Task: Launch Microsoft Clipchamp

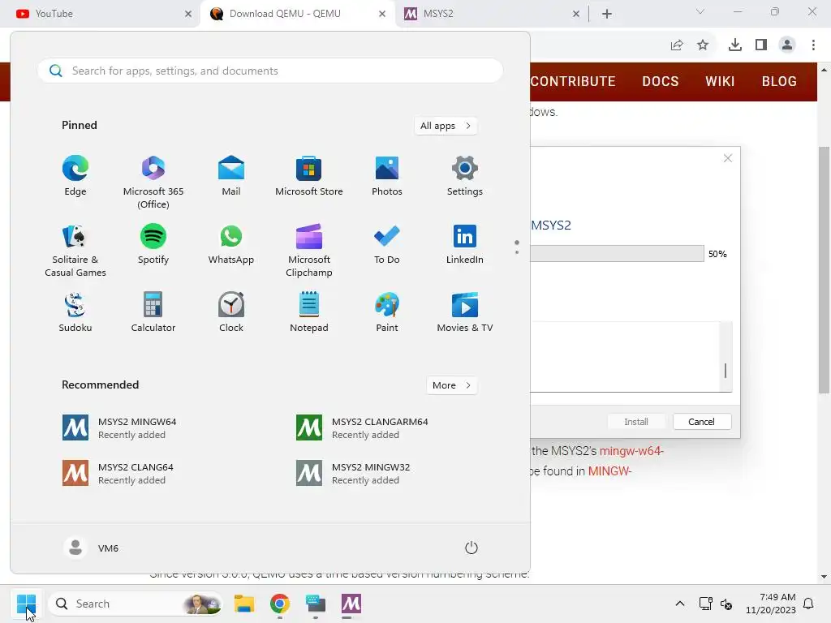Action: (309, 251)
